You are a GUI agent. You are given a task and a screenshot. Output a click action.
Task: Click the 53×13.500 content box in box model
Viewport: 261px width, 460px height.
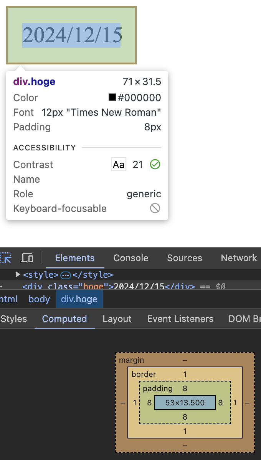pyautogui.click(x=185, y=403)
